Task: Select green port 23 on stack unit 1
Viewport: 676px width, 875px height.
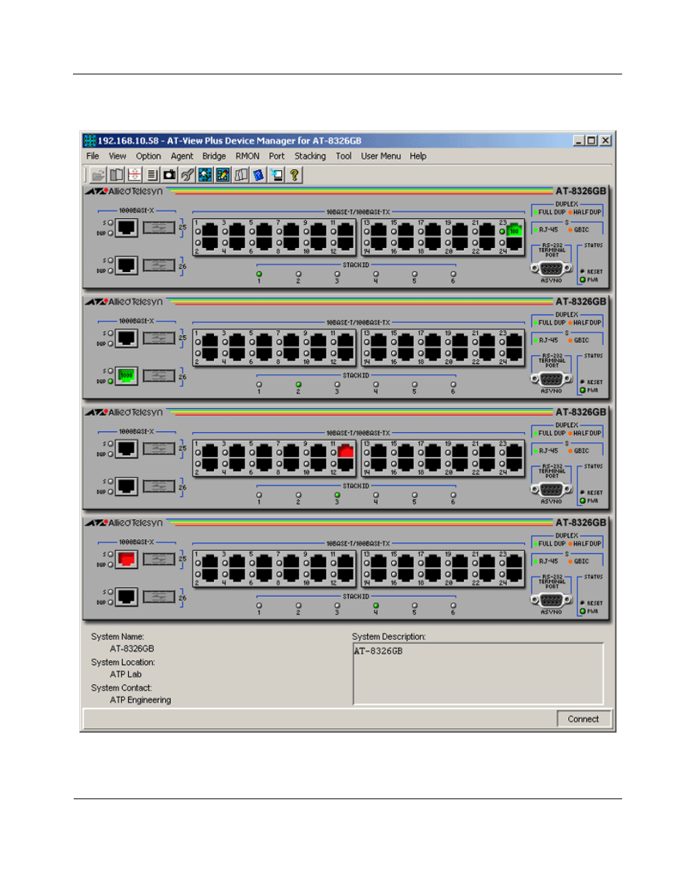Action: 514,230
